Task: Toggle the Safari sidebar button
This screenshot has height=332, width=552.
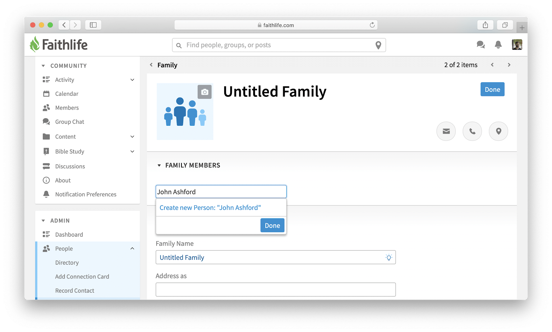Action: pyautogui.click(x=93, y=25)
